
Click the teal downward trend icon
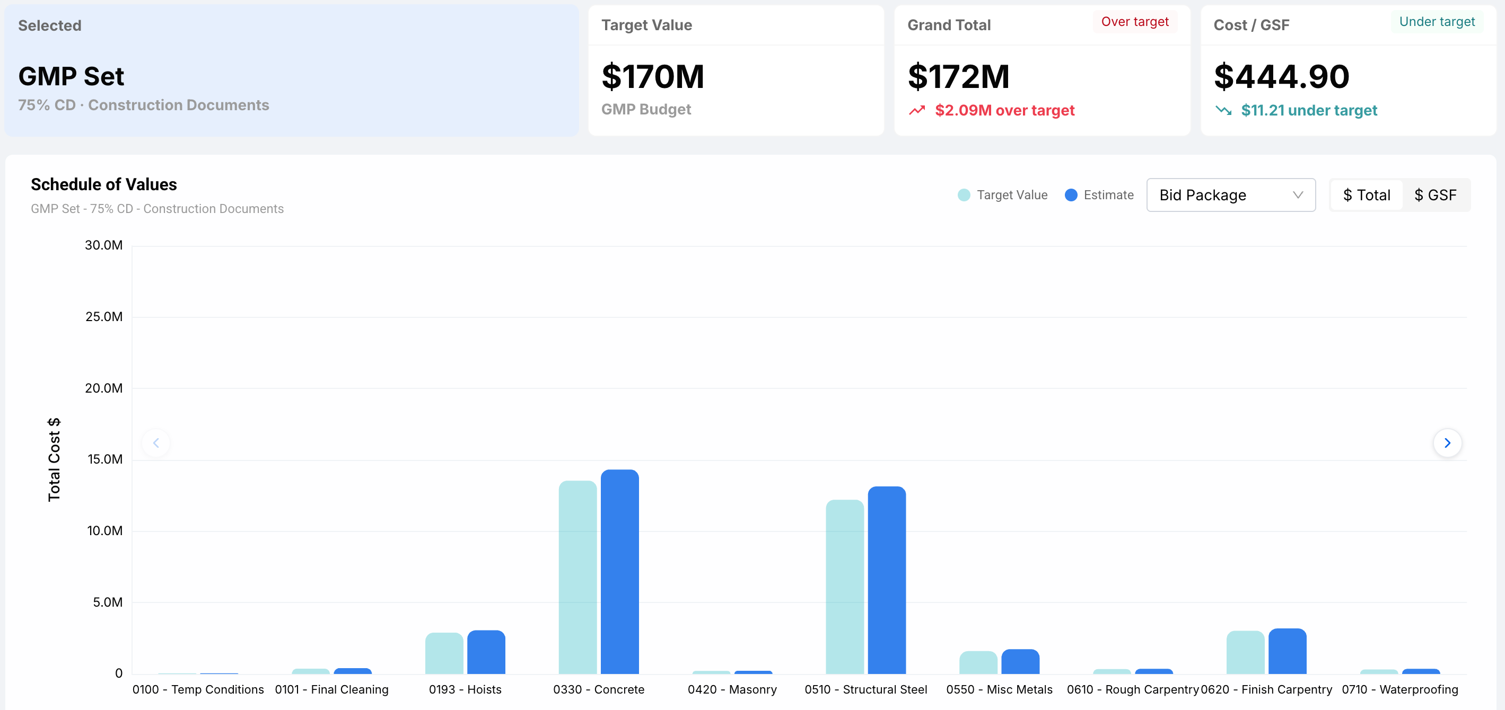click(x=1223, y=110)
